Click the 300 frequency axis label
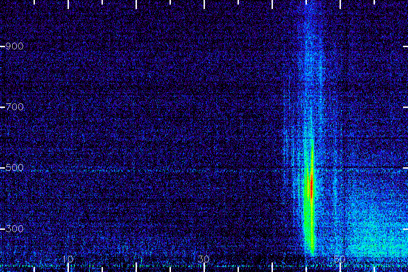The height and width of the screenshot is (272, 408). pos(15,229)
